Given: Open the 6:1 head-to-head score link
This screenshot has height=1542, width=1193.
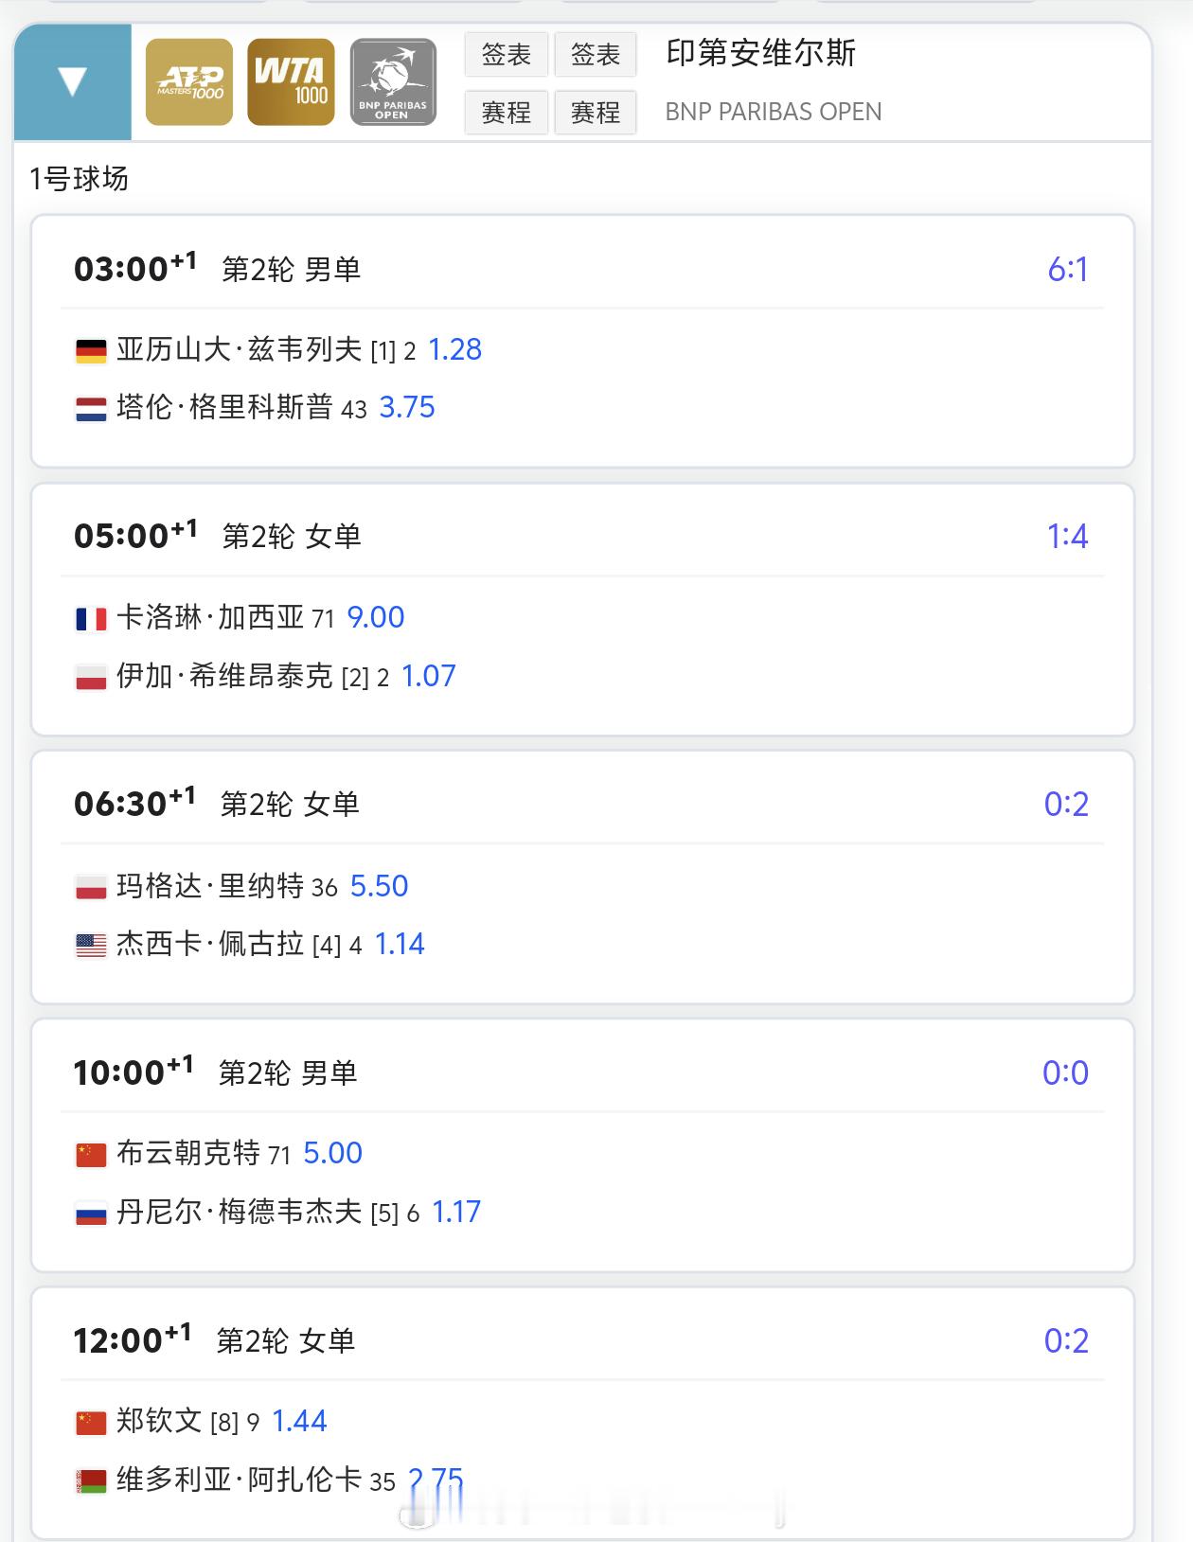Looking at the screenshot, I should click(x=1067, y=270).
